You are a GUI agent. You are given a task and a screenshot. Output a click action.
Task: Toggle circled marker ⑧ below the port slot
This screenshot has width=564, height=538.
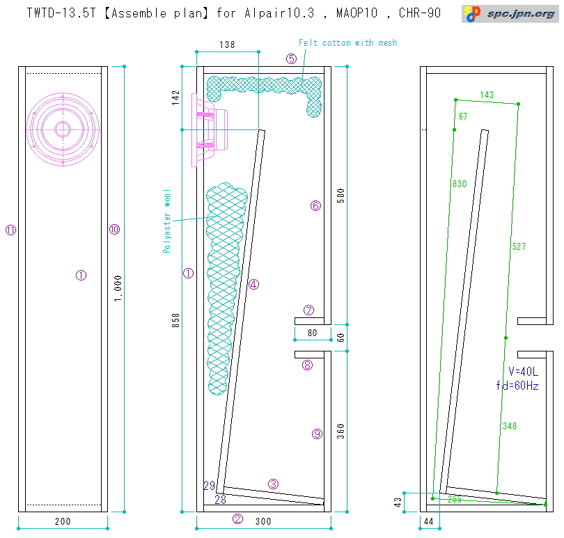coord(307,363)
